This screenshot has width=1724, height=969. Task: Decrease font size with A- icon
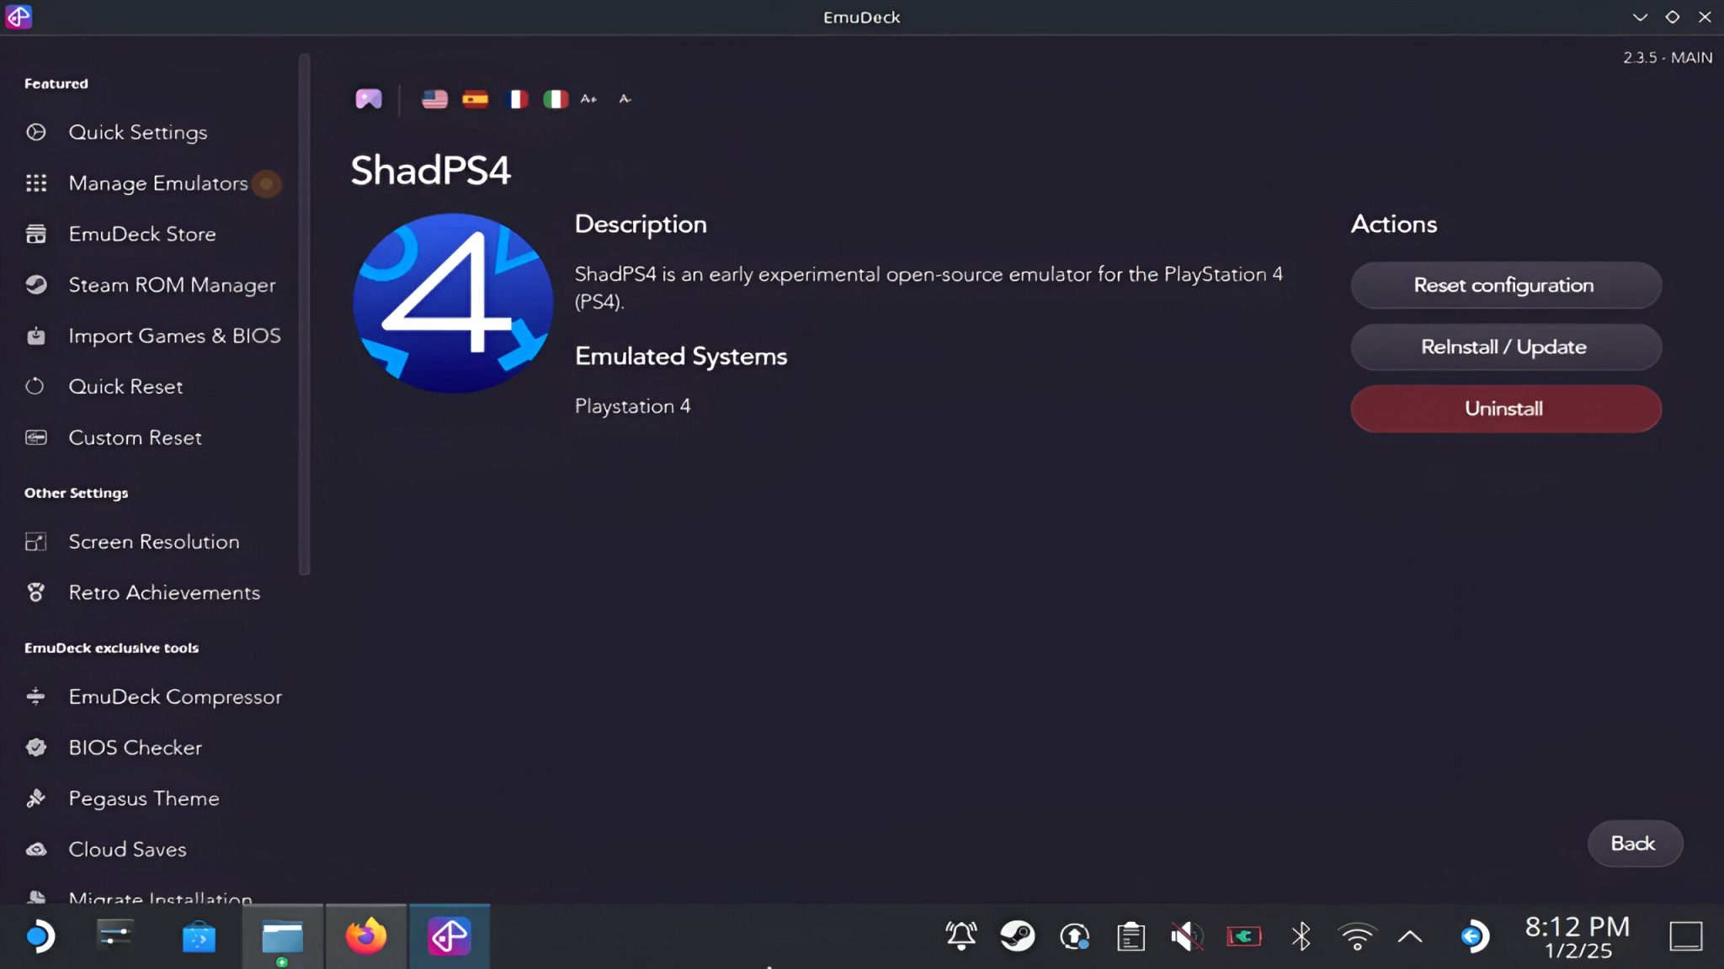625,99
